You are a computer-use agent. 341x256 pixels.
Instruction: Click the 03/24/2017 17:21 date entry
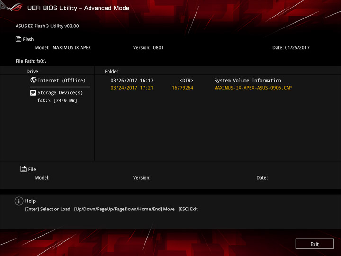(132, 88)
